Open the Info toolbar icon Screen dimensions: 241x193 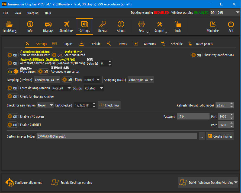(x=30, y=24)
